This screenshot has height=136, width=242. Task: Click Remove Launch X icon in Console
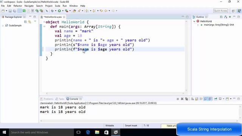point(182,99)
